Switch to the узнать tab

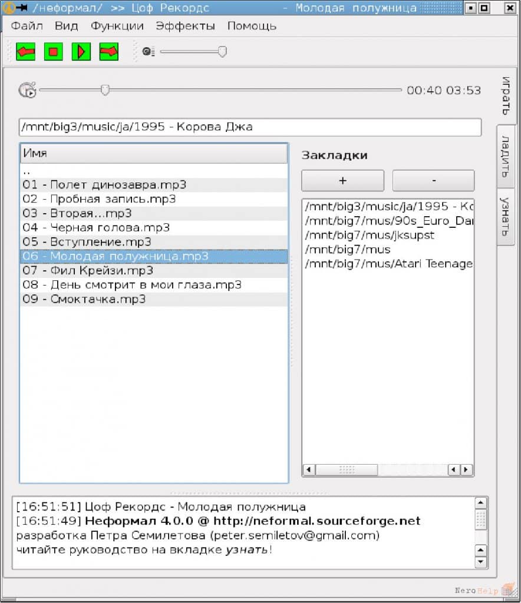point(506,217)
